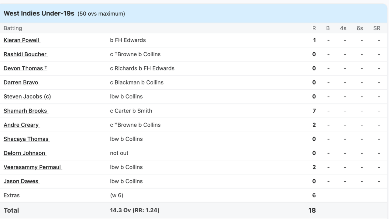Open captain Steven Jacobs' profile
The image size is (389, 219).
(x=27, y=96)
